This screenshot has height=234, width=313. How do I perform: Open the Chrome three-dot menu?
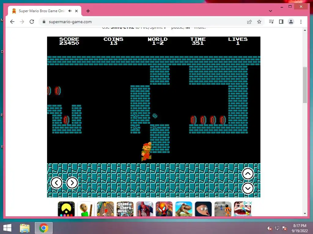click(301, 22)
